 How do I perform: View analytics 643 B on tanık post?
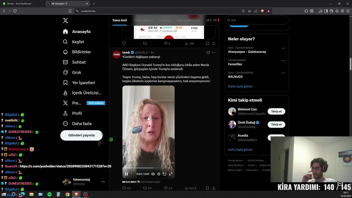[191, 188]
